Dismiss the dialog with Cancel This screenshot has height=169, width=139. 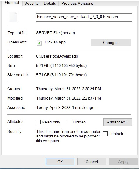point(92,162)
